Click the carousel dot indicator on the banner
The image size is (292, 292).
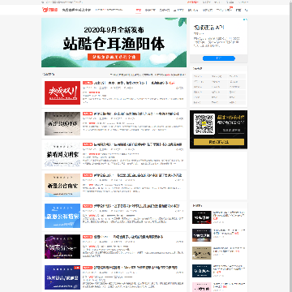pyautogui.click(x=114, y=65)
